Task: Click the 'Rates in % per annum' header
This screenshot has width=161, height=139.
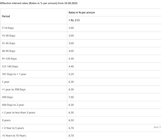Action: coord(82,13)
